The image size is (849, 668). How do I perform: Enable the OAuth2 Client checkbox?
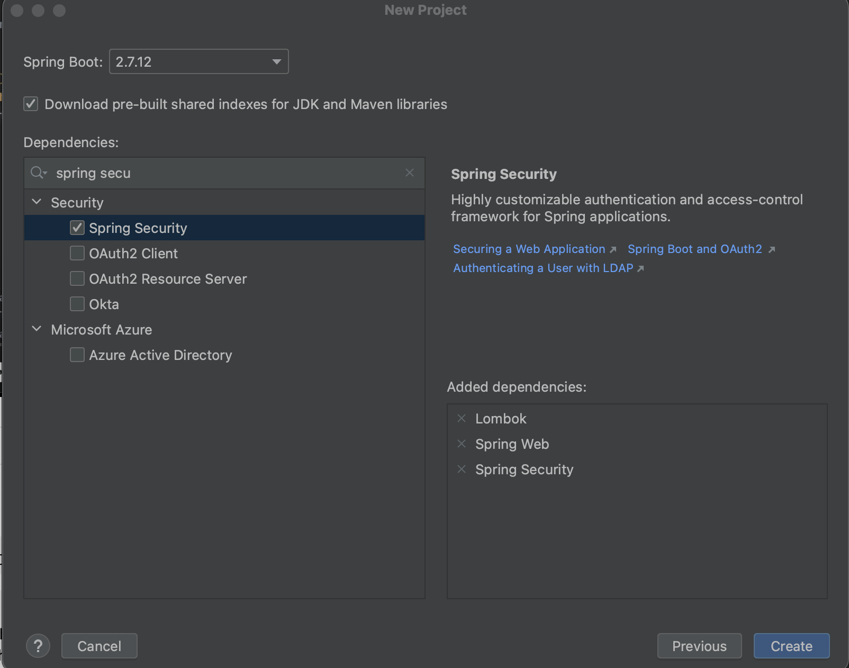coord(77,253)
